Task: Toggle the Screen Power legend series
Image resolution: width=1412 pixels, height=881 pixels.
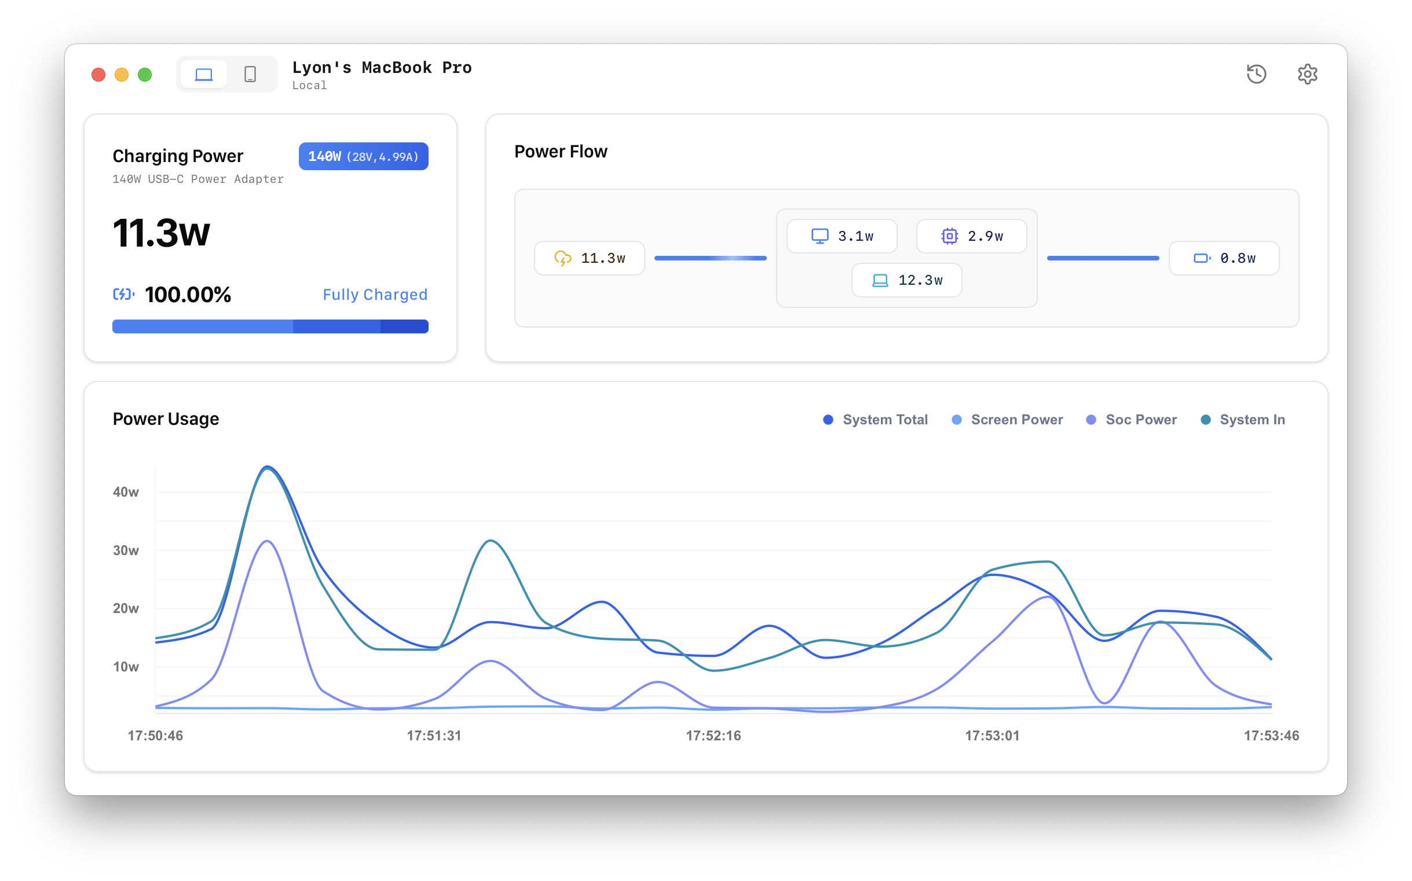Action: (1007, 420)
